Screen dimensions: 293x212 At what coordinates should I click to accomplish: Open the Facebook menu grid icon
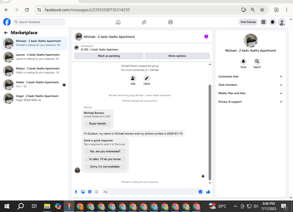263,22
